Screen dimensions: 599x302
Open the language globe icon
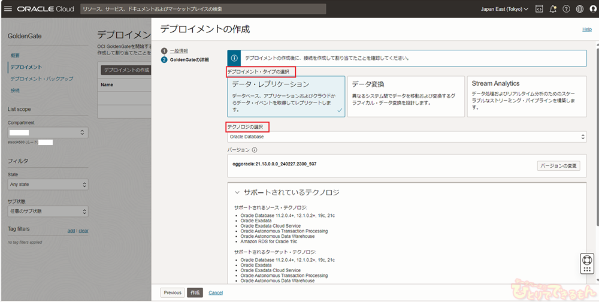pyautogui.click(x=580, y=9)
